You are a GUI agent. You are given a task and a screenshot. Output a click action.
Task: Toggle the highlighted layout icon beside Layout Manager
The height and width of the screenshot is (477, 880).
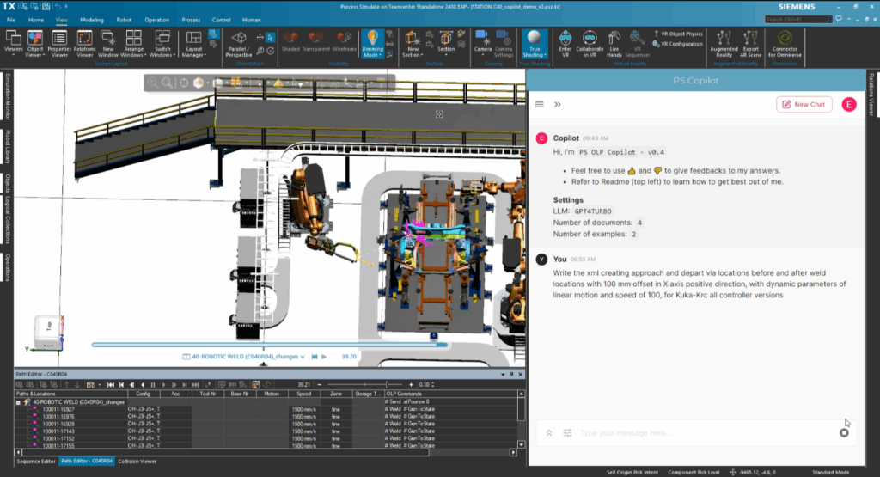coord(213,34)
